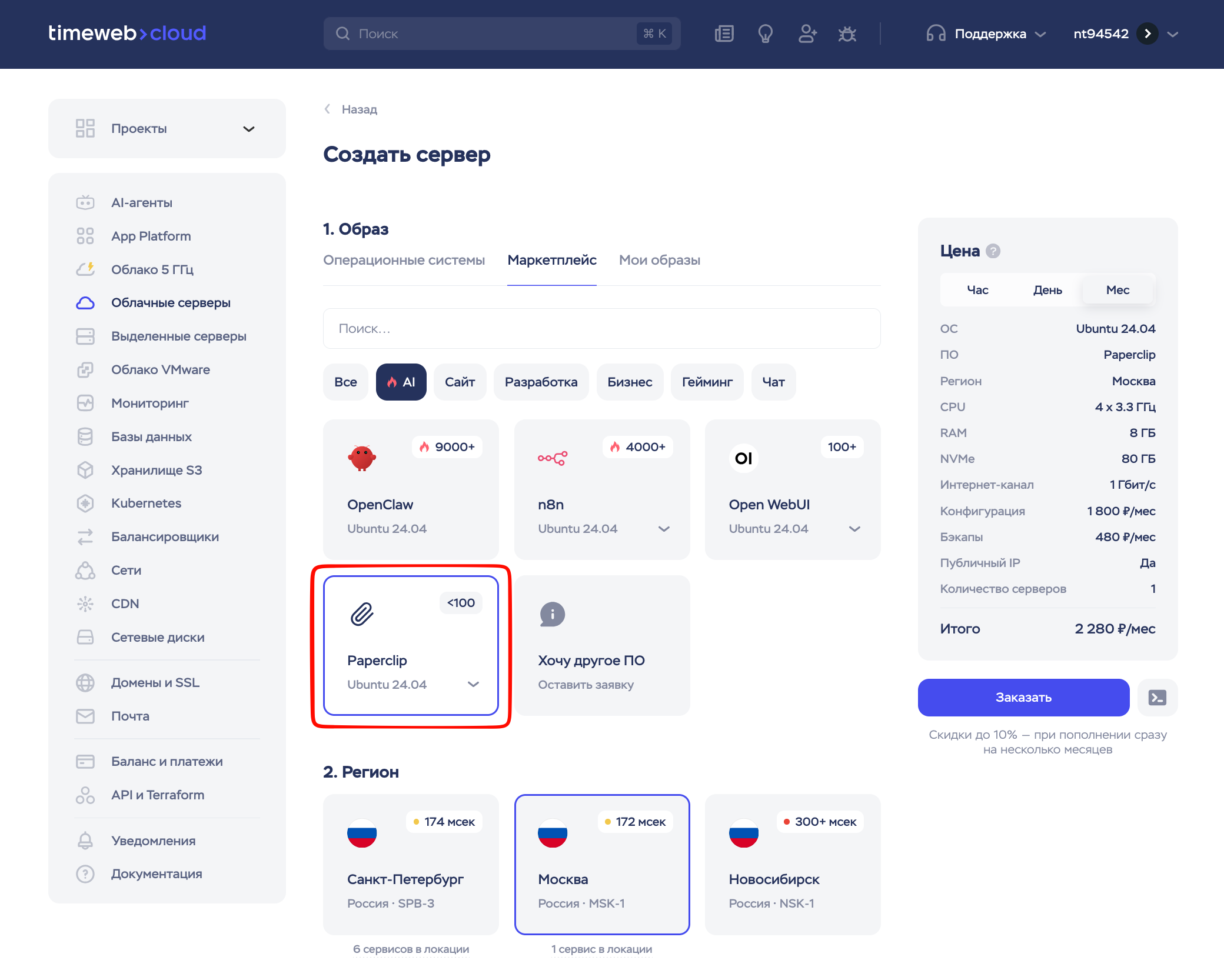Click the price help question mark icon
Screen dimensions: 1224x967
pos(993,251)
